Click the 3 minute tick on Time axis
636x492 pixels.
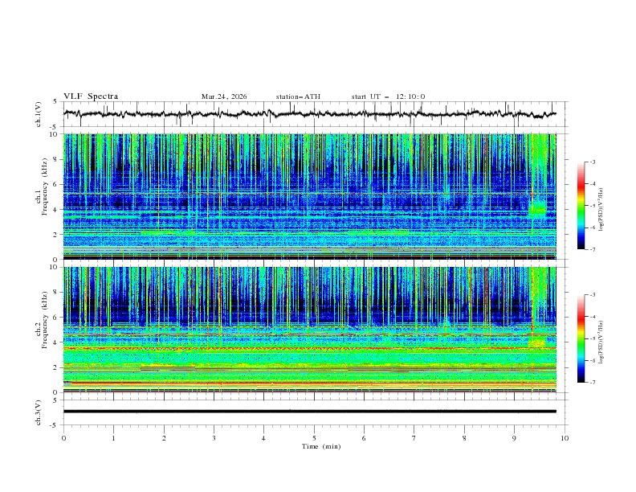pos(214,438)
